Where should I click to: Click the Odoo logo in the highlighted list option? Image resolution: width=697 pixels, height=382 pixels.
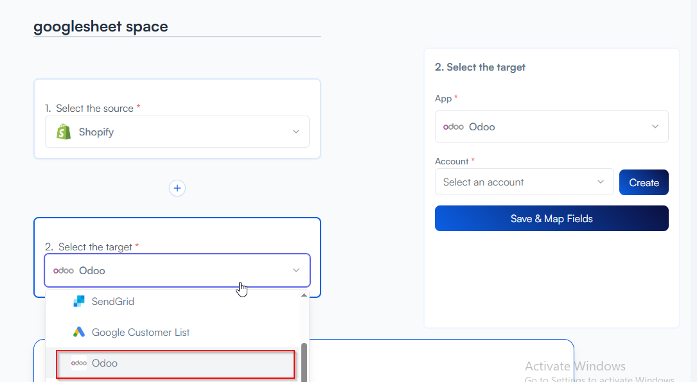(x=79, y=363)
